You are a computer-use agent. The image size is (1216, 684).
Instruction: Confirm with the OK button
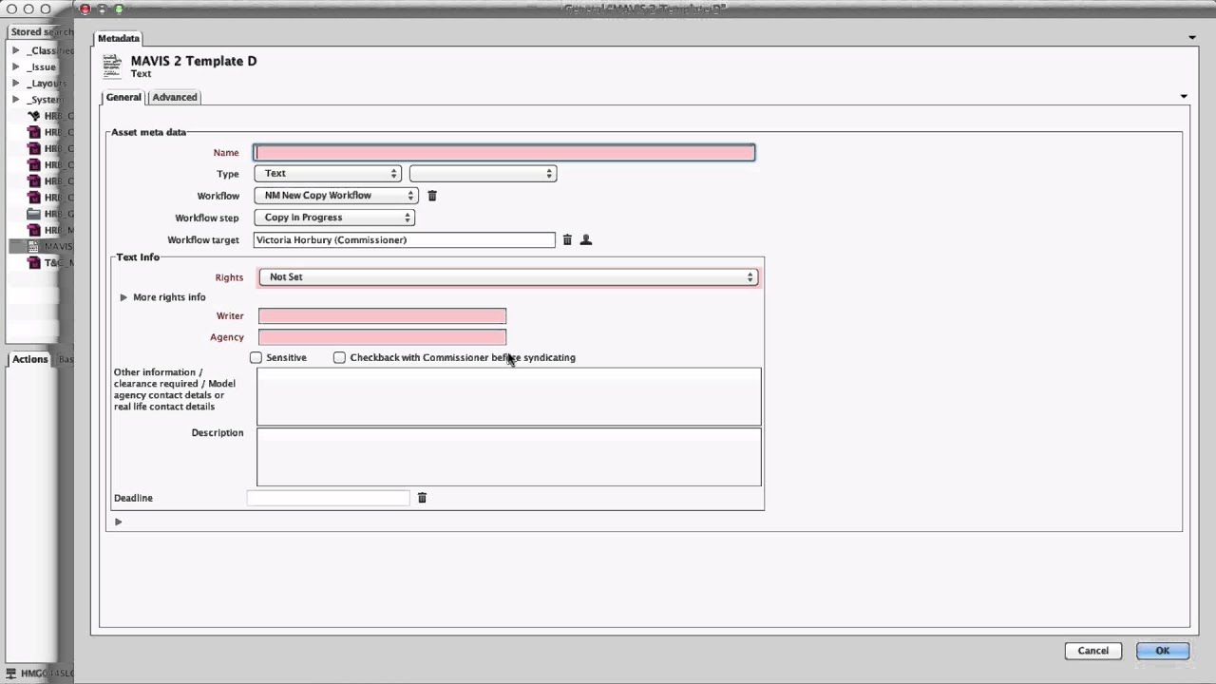(1162, 651)
